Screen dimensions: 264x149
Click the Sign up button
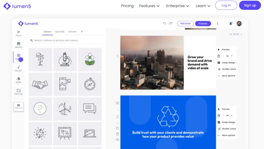pos(250,5)
